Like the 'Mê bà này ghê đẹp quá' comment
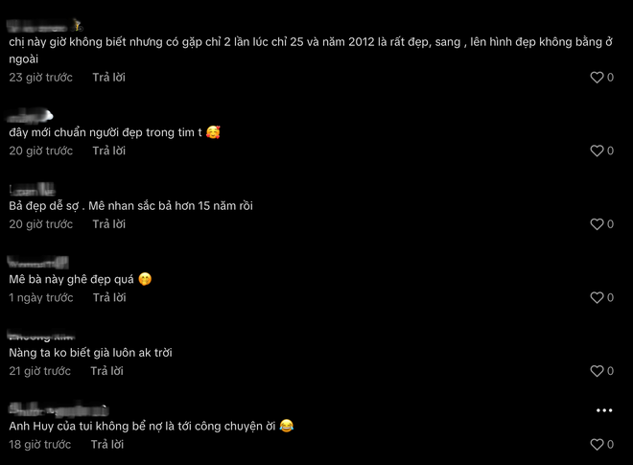 click(x=597, y=297)
